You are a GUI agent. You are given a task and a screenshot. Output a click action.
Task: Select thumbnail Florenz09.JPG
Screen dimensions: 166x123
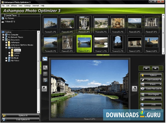tap(67, 44)
